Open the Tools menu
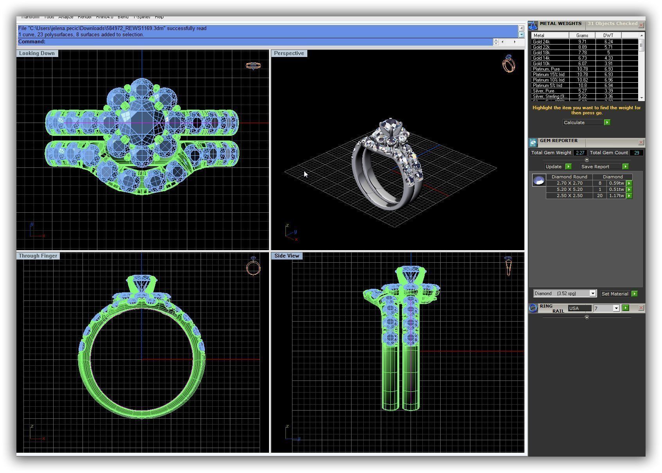The image size is (662, 473). [x=49, y=18]
